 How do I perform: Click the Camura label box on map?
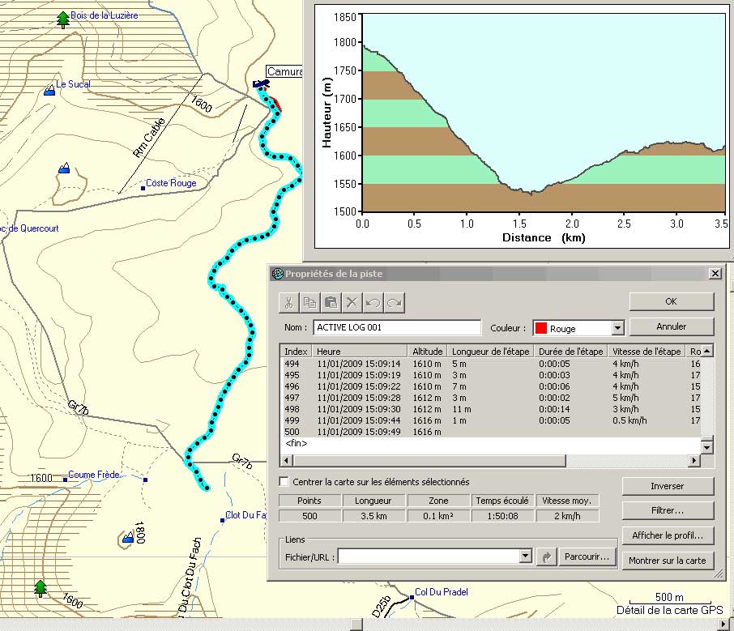tap(284, 71)
